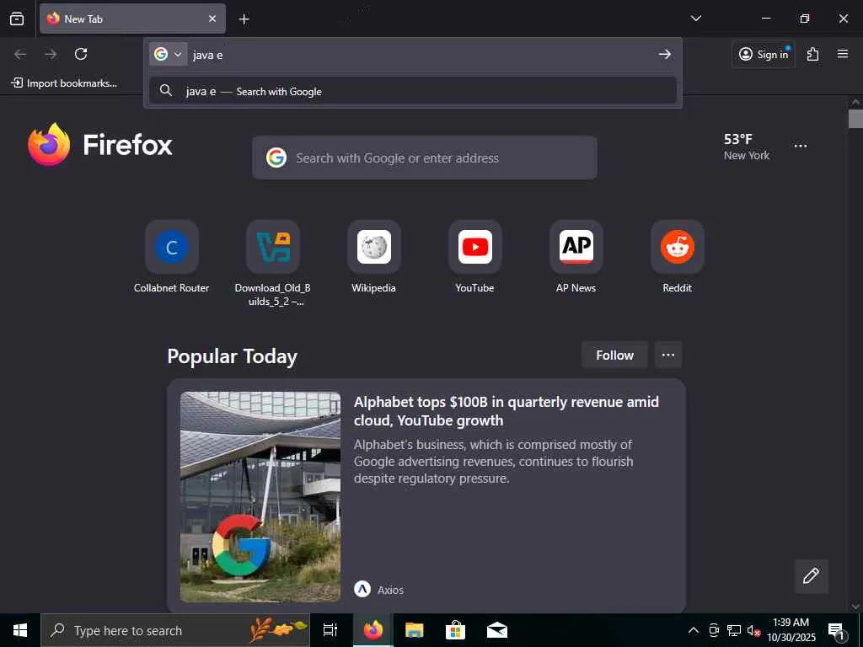
Task: Click the 'Popular Today' section heading
Action: (x=233, y=356)
